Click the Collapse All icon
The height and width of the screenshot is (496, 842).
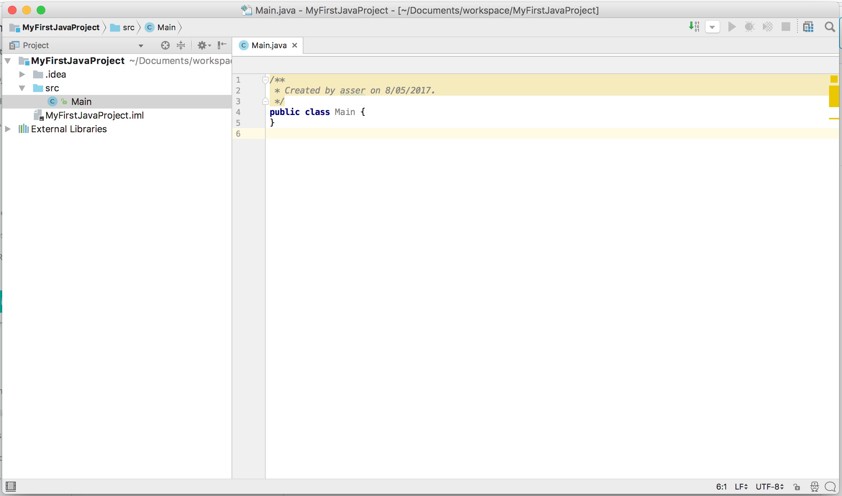[x=181, y=45]
